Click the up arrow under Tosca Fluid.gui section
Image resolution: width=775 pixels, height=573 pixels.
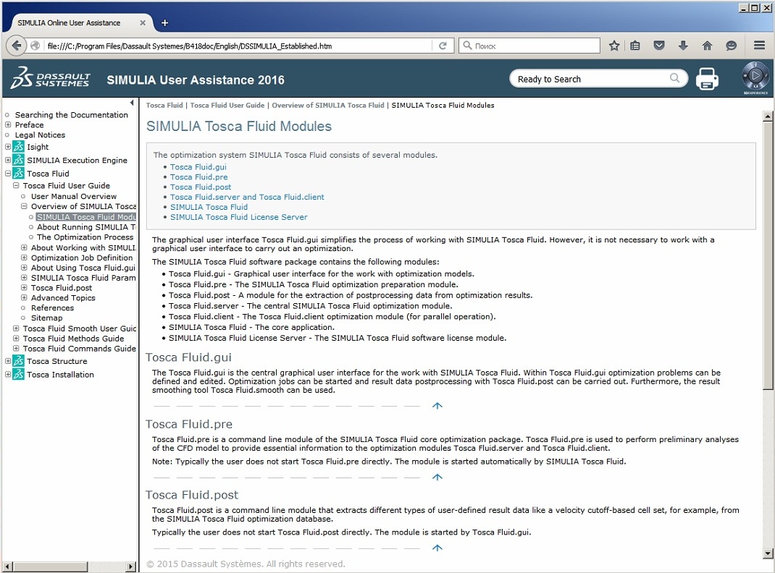(437, 406)
